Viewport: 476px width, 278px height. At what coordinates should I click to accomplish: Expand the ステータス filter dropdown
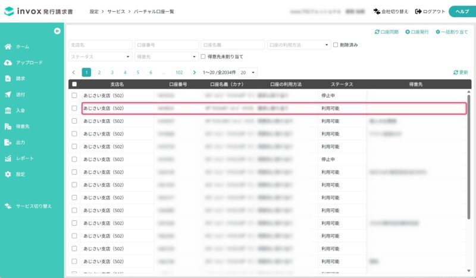click(x=101, y=56)
